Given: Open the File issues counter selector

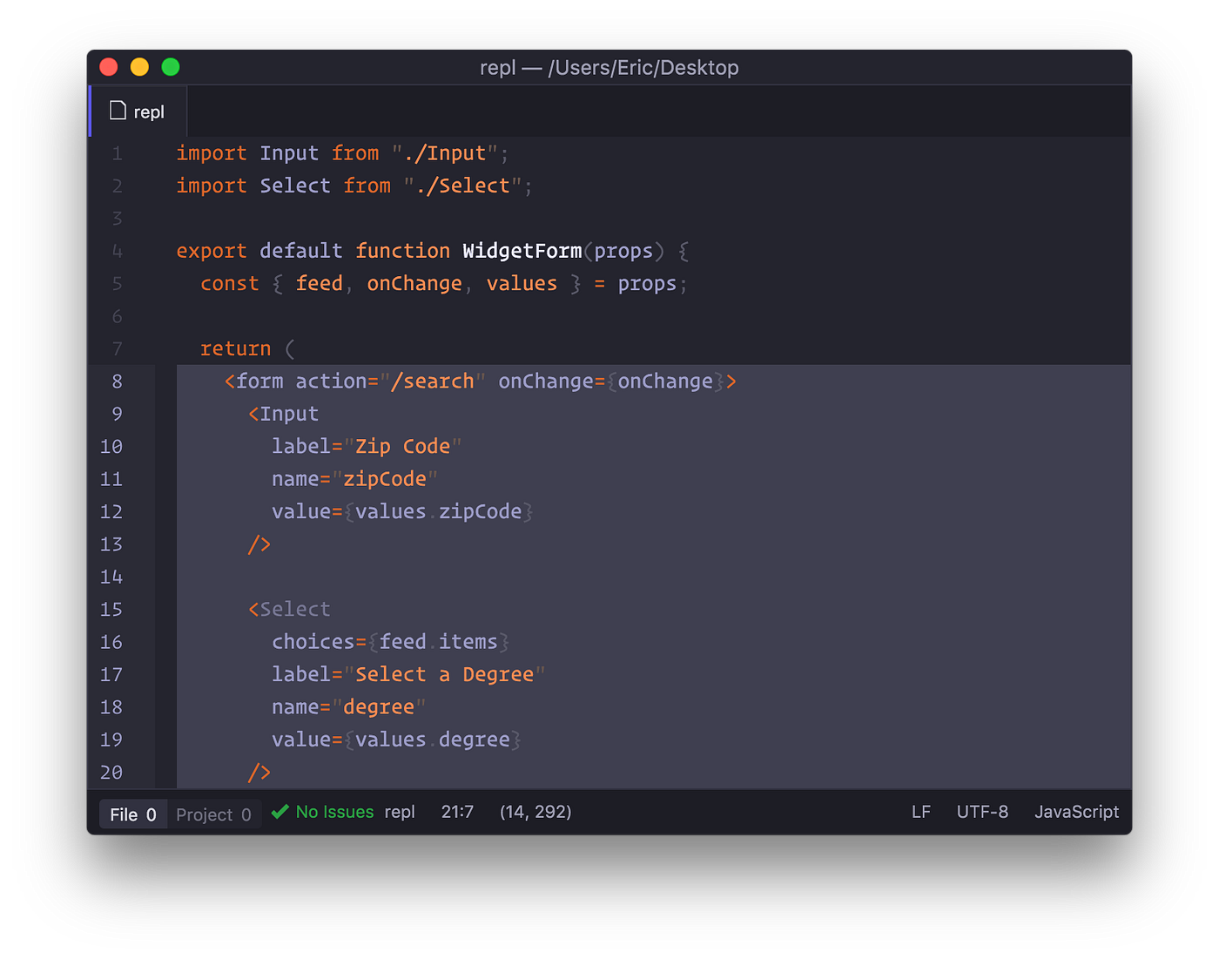Looking at the screenshot, I should [132, 814].
